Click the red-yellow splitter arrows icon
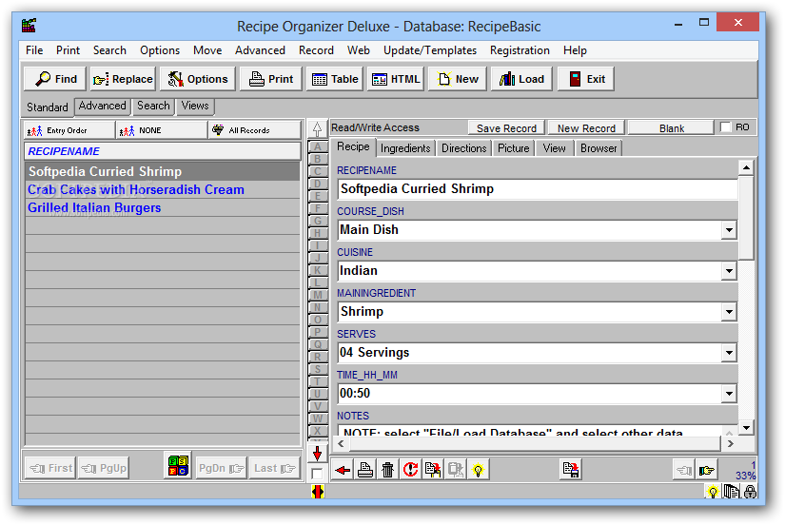The height and width of the screenshot is (525, 785). 318,492
